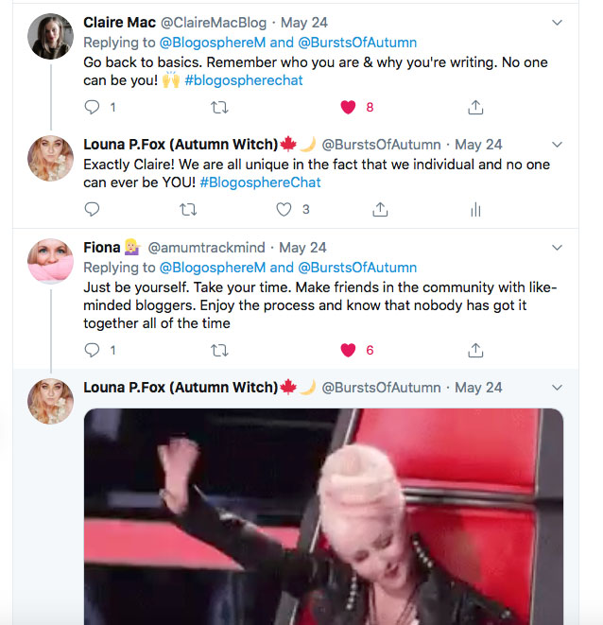Image resolution: width=603 pixels, height=625 pixels.
Task: Visit @amumtrackmind profile handle
Action: (209, 248)
